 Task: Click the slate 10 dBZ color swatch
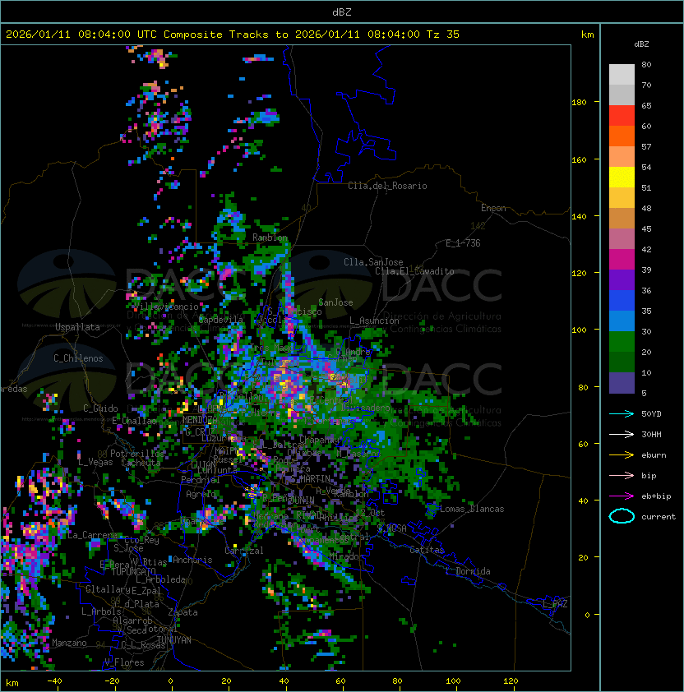[x=622, y=383]
